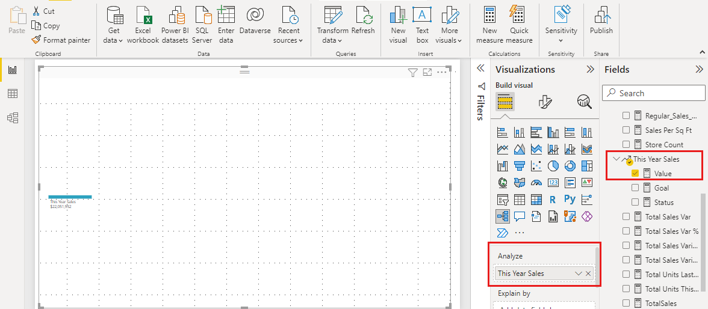
Task: Select the KPI visual
Action: point(587,183)
